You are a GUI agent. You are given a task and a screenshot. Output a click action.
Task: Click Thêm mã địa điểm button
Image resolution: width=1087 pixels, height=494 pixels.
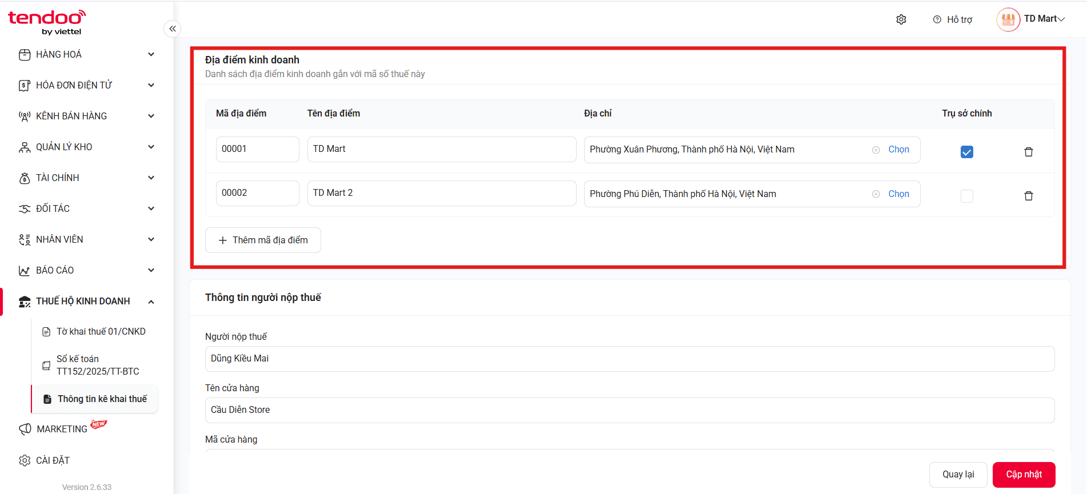[263, 240]
